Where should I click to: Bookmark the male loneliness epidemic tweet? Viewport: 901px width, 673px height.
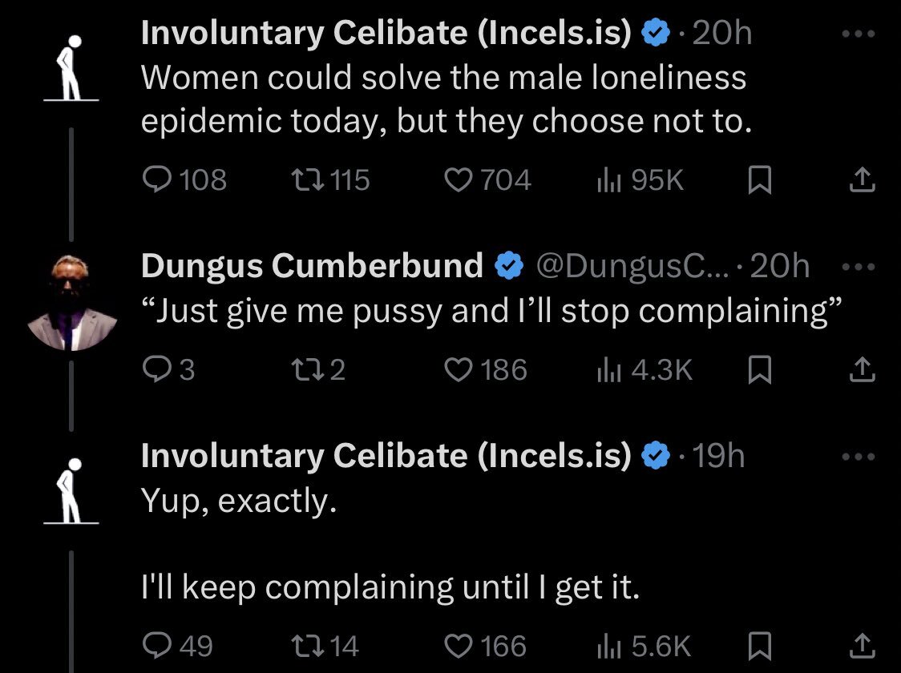[x=758, y=181]
